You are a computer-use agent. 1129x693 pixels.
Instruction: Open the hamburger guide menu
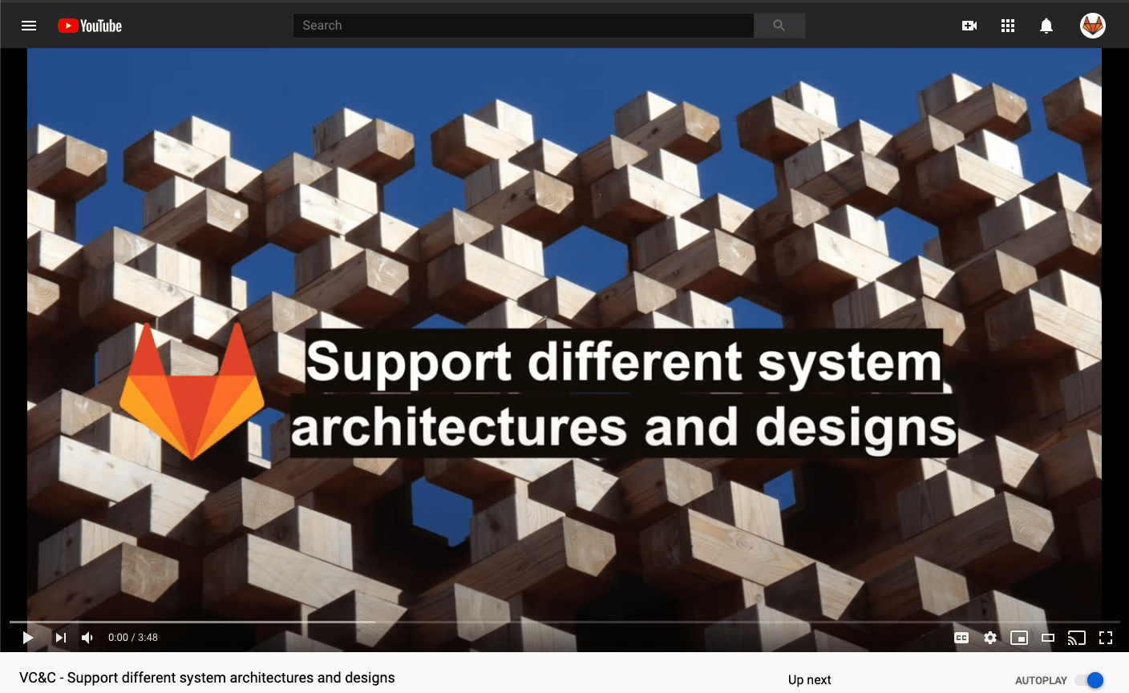coord(29,26)
